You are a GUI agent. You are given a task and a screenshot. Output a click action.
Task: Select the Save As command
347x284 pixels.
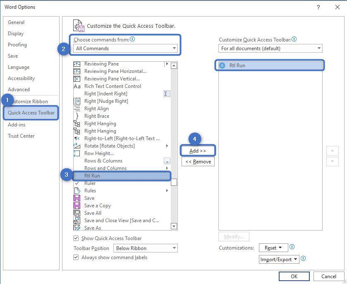click(x=122, y=228)
